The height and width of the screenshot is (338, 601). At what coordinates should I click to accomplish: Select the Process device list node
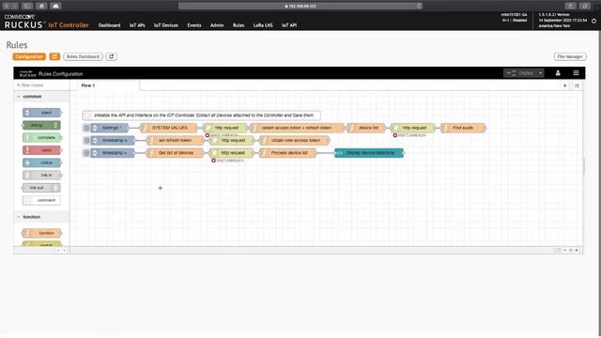(x=288, y=153)
